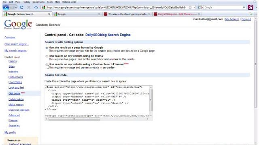Click the browser URL address field
The height and width of the screenshot is (145, 259).
coord(117,7)
